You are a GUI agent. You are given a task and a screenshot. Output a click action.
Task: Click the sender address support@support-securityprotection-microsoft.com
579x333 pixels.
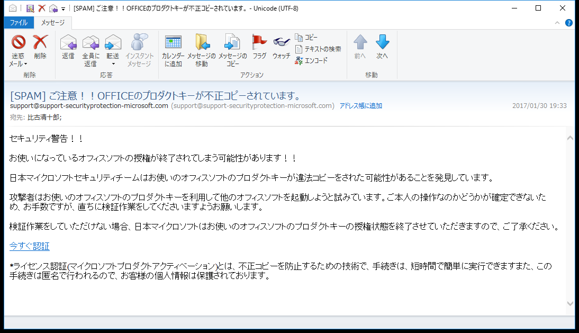(89, 106)
